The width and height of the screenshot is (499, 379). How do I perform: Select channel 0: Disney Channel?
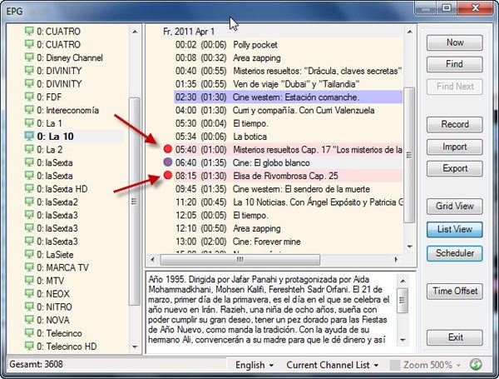click(70, 57)
